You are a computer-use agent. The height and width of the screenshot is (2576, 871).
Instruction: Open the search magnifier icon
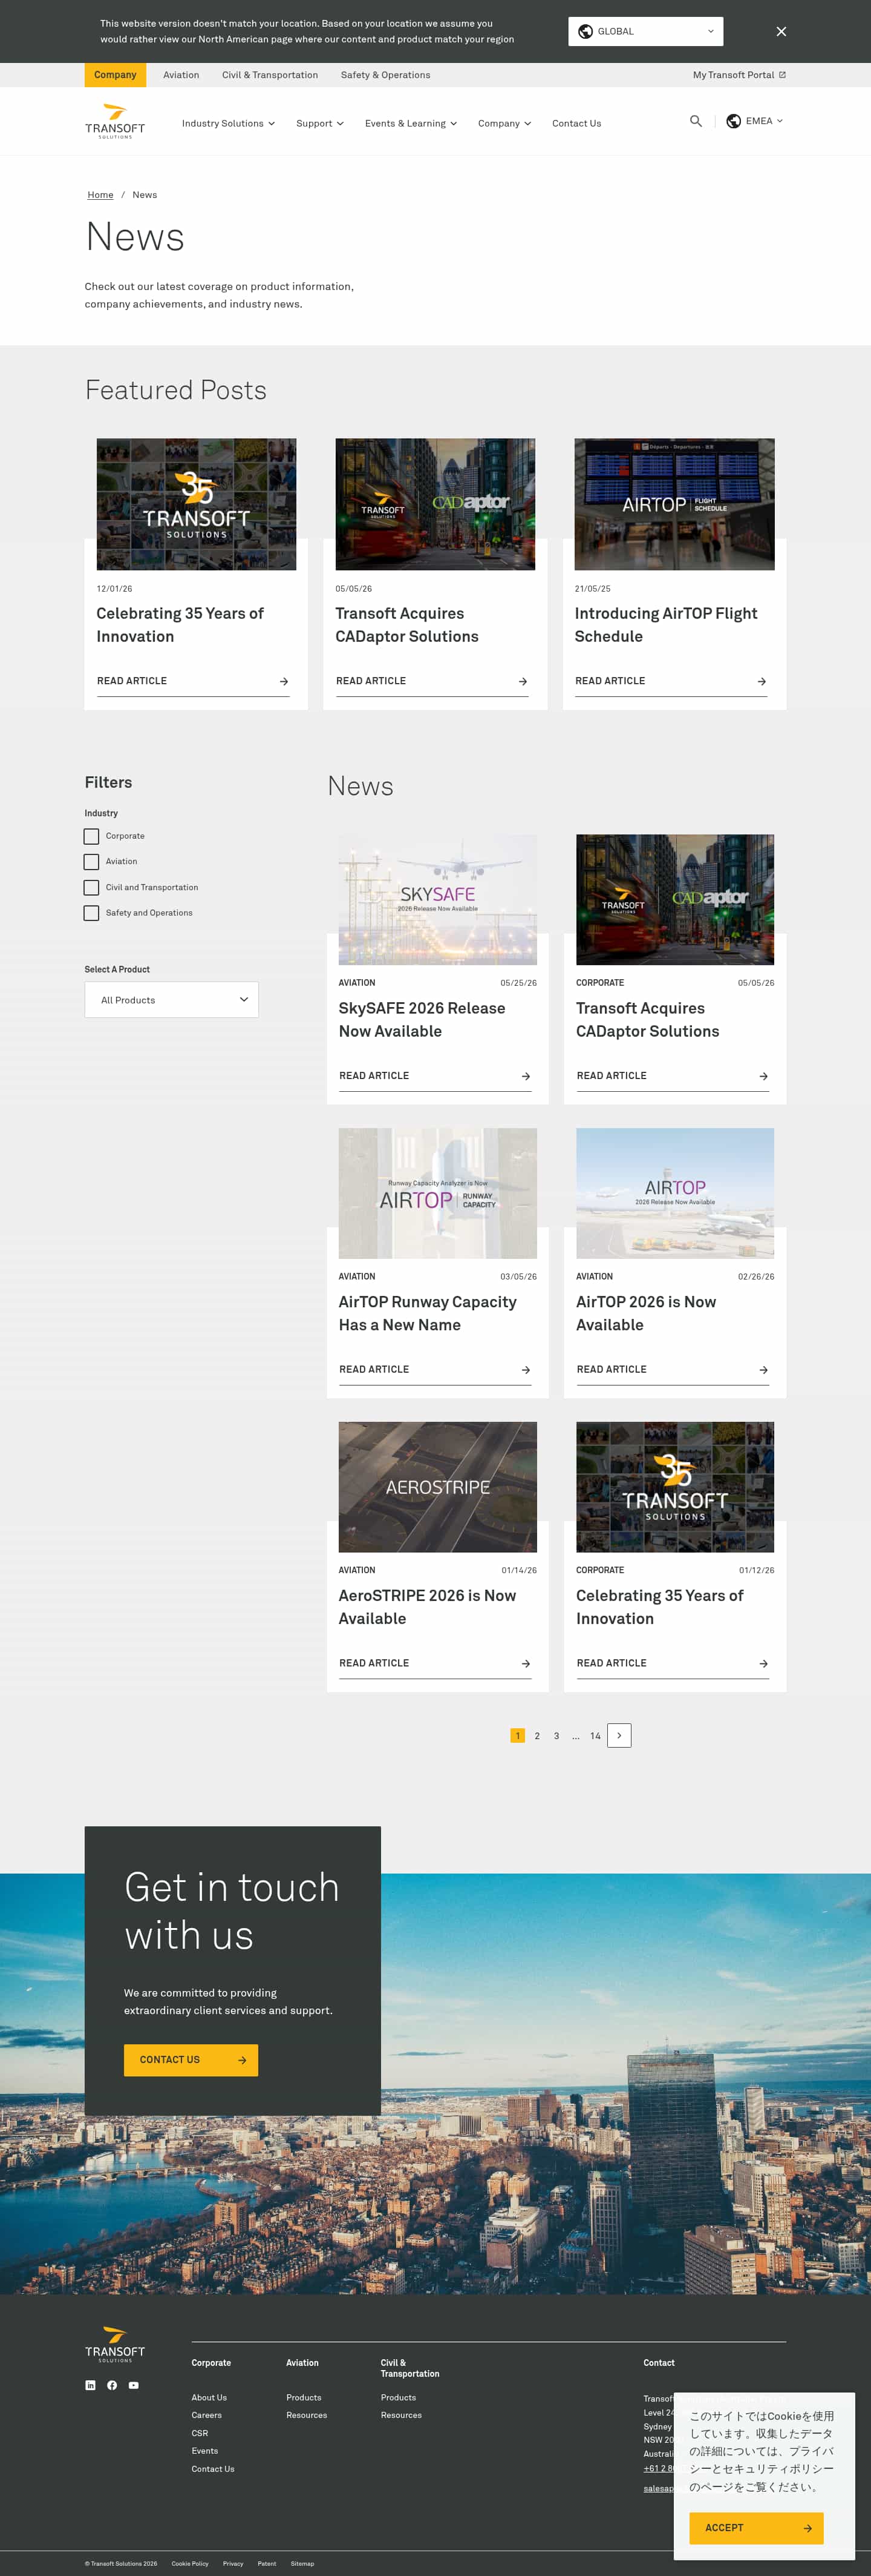tap(696, 121)
